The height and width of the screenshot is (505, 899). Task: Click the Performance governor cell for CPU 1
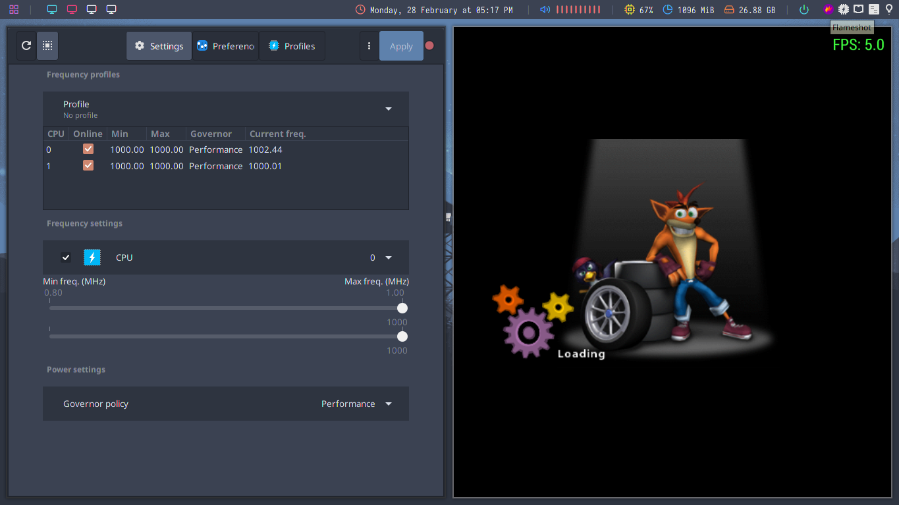pyautogui.click(x=215, y=166)
